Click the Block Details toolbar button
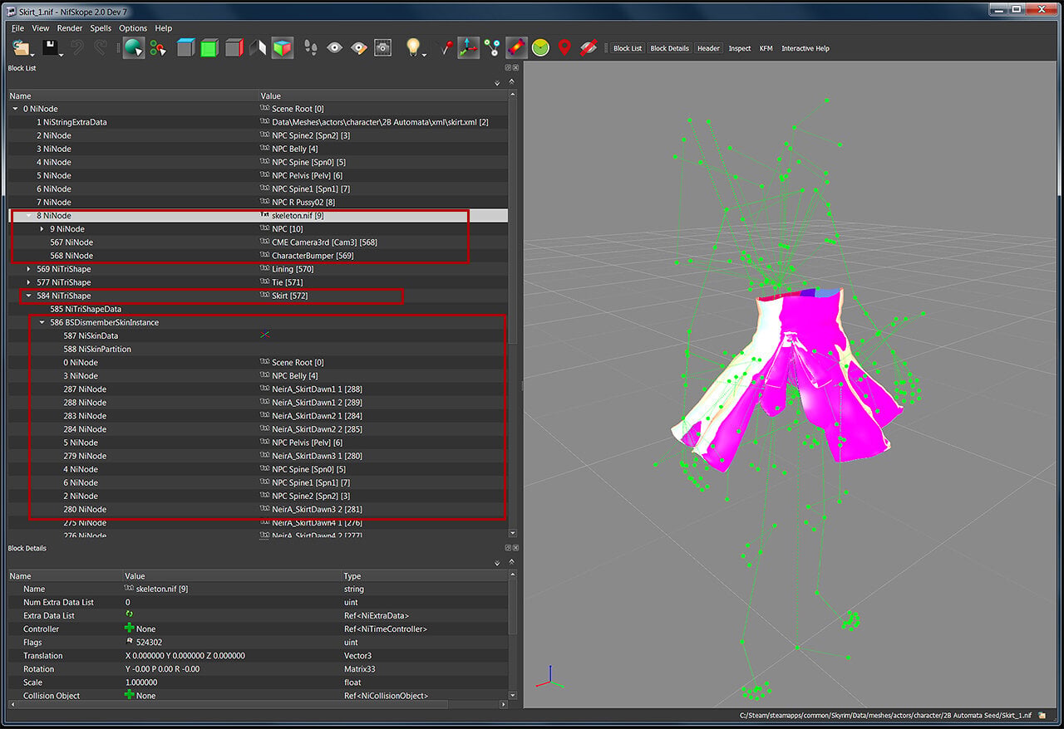1064x729 pixels. (669, 48)
